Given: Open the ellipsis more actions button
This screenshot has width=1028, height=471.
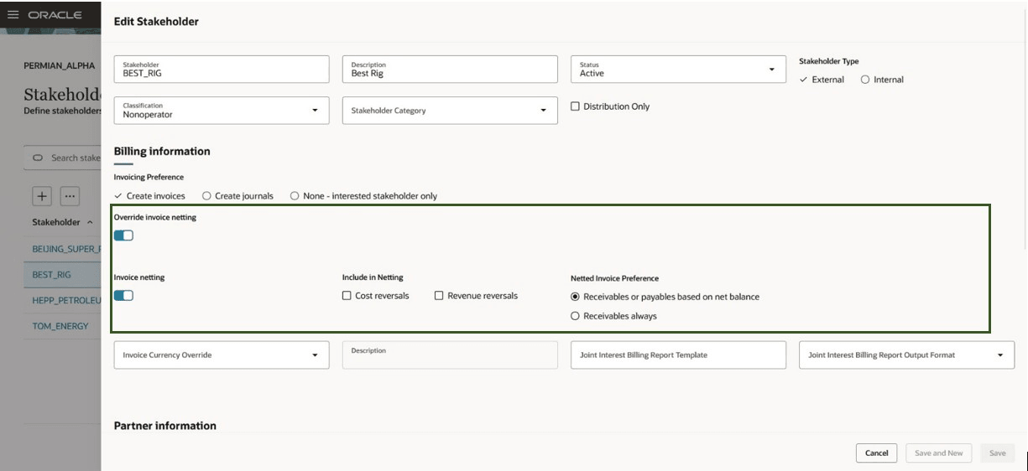Looking at the screenshot, I should point(70,197).
